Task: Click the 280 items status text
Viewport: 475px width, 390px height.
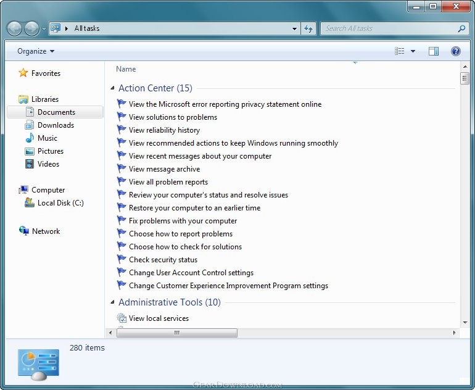Action: tap(87, 347)
